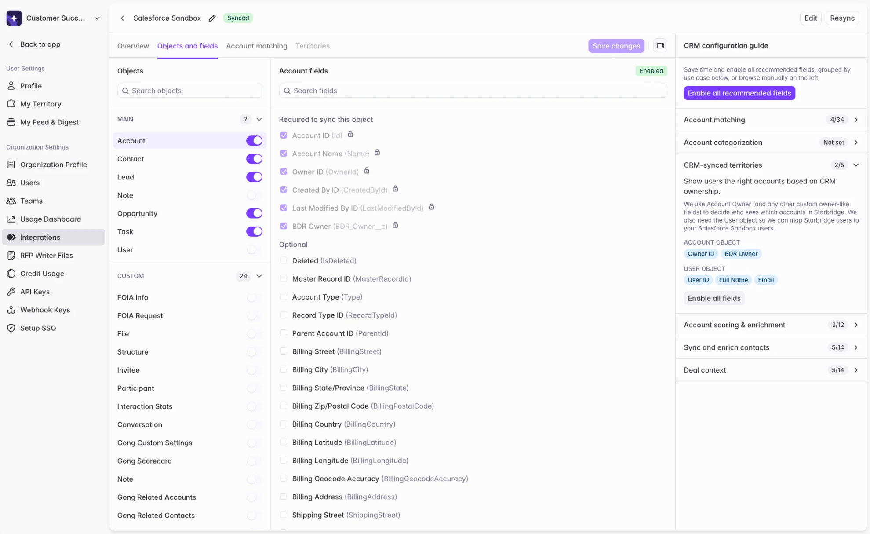Click the lock icon next to Account ID
The width and height of the screenshot is (870, 534).
click(350, 135)
